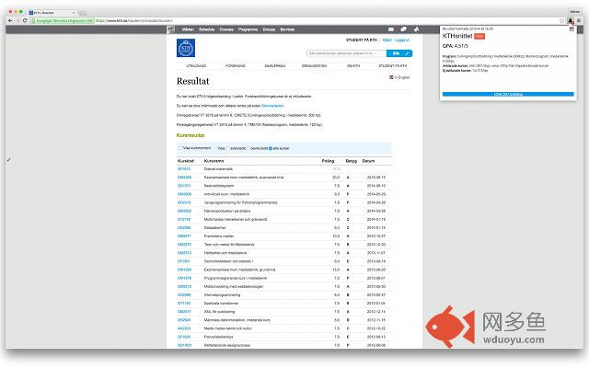This screenshot has height=368, width=589.
Task: Open the KTHsnittet extension icon in toolbar
Action: (571, 21)
